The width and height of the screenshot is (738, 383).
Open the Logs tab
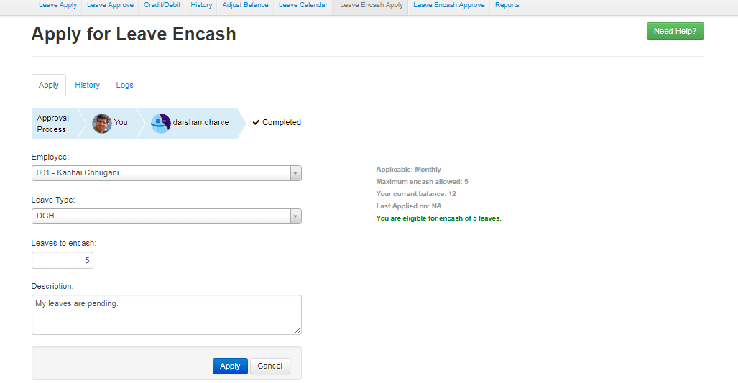pos(125,85)
